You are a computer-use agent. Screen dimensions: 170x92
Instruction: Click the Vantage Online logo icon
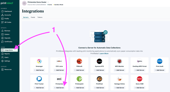119,79
